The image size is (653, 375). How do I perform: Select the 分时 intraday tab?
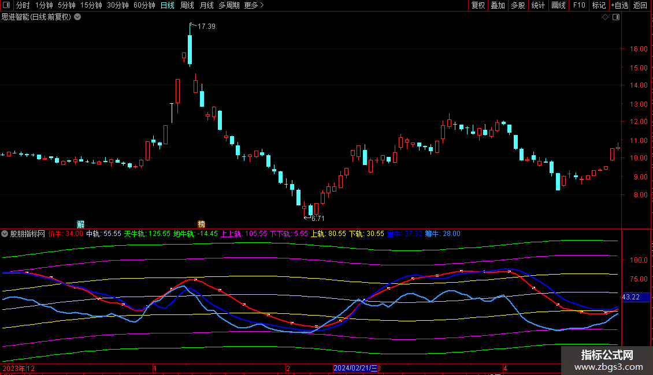[23, 6]
